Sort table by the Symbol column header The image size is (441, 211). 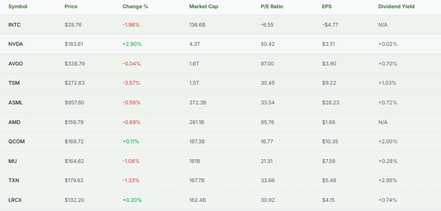click(x=17, y=7)
